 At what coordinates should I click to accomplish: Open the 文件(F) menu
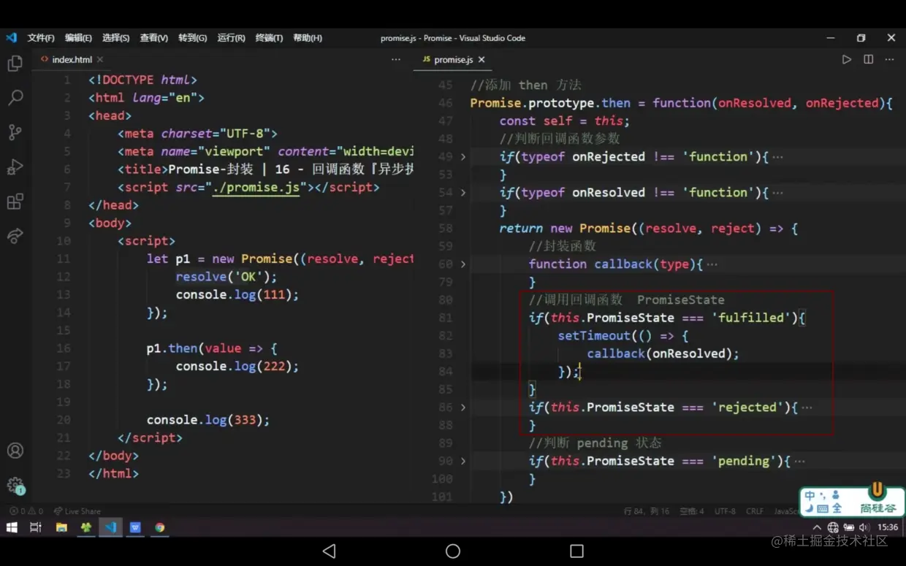[x=41, y=38]
